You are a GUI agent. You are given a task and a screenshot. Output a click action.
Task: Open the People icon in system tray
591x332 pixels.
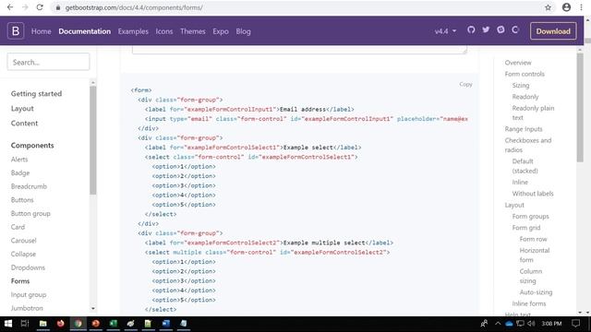[x=484, y=324]
